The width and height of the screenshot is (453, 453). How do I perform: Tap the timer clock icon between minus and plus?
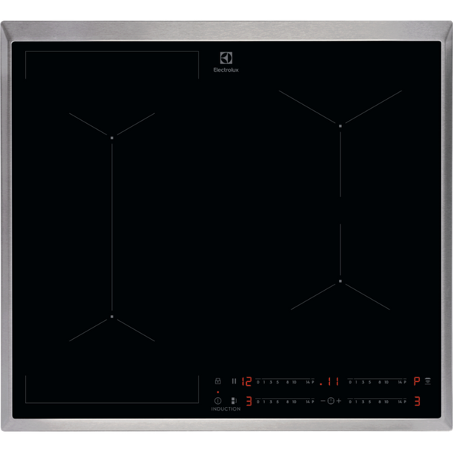pyautogui.click(x=331, y=401)
